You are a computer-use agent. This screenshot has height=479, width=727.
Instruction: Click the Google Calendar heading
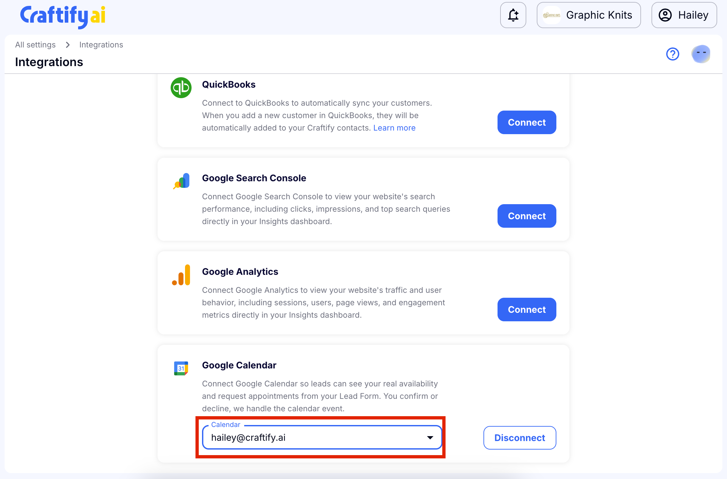pyautogui.click(x=239, y=365)
